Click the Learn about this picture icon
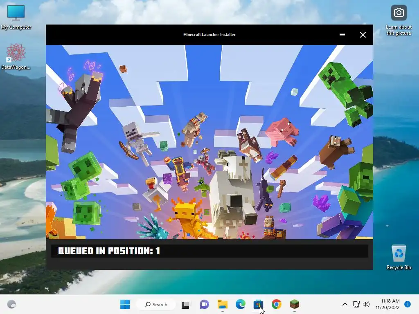 (399, 20)
